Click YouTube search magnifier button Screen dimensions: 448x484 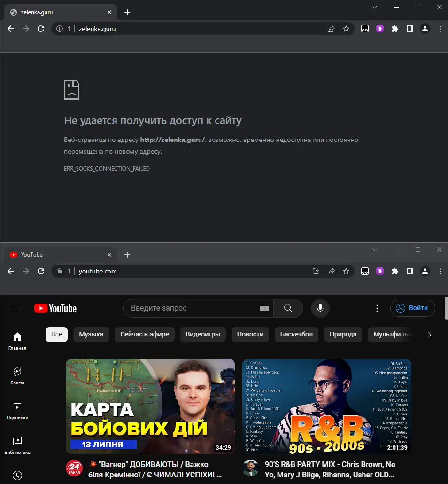click(x=288, y=308)
